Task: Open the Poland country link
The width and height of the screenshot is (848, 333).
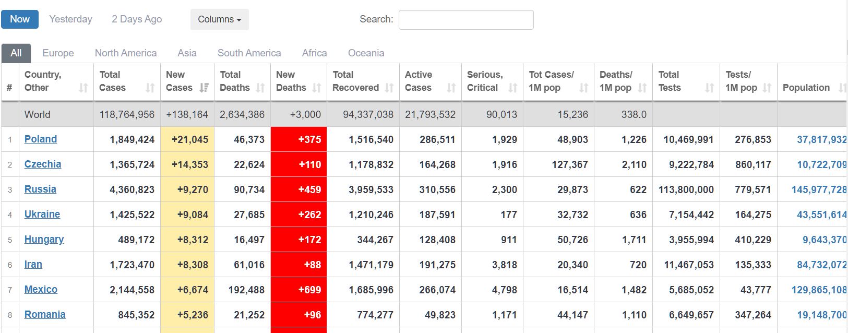Action: point(41,139)
